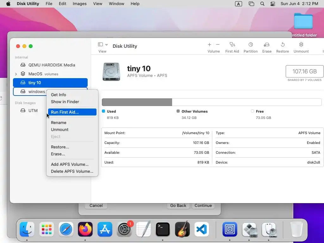Open Firefox from the Dock
324x243 pixels.
coord(85,229)
